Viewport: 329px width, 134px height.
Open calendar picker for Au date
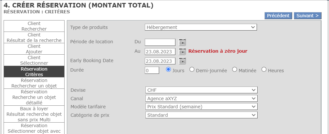(182, 51)
